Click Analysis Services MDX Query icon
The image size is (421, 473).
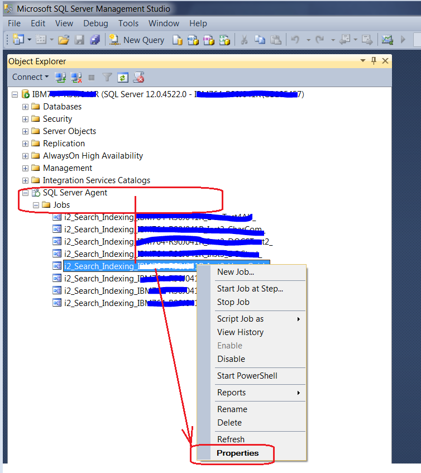(193, 40)
